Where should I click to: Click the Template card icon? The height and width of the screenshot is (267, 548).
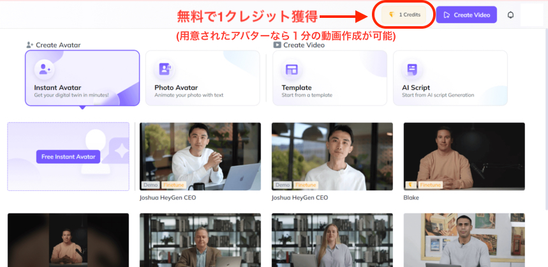[292, 69]
